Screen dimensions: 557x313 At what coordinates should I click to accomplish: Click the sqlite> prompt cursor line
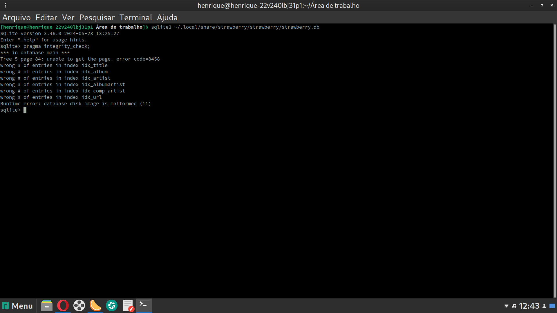tap(13, 110)
